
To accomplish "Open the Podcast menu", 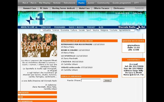I will (91, 27).
